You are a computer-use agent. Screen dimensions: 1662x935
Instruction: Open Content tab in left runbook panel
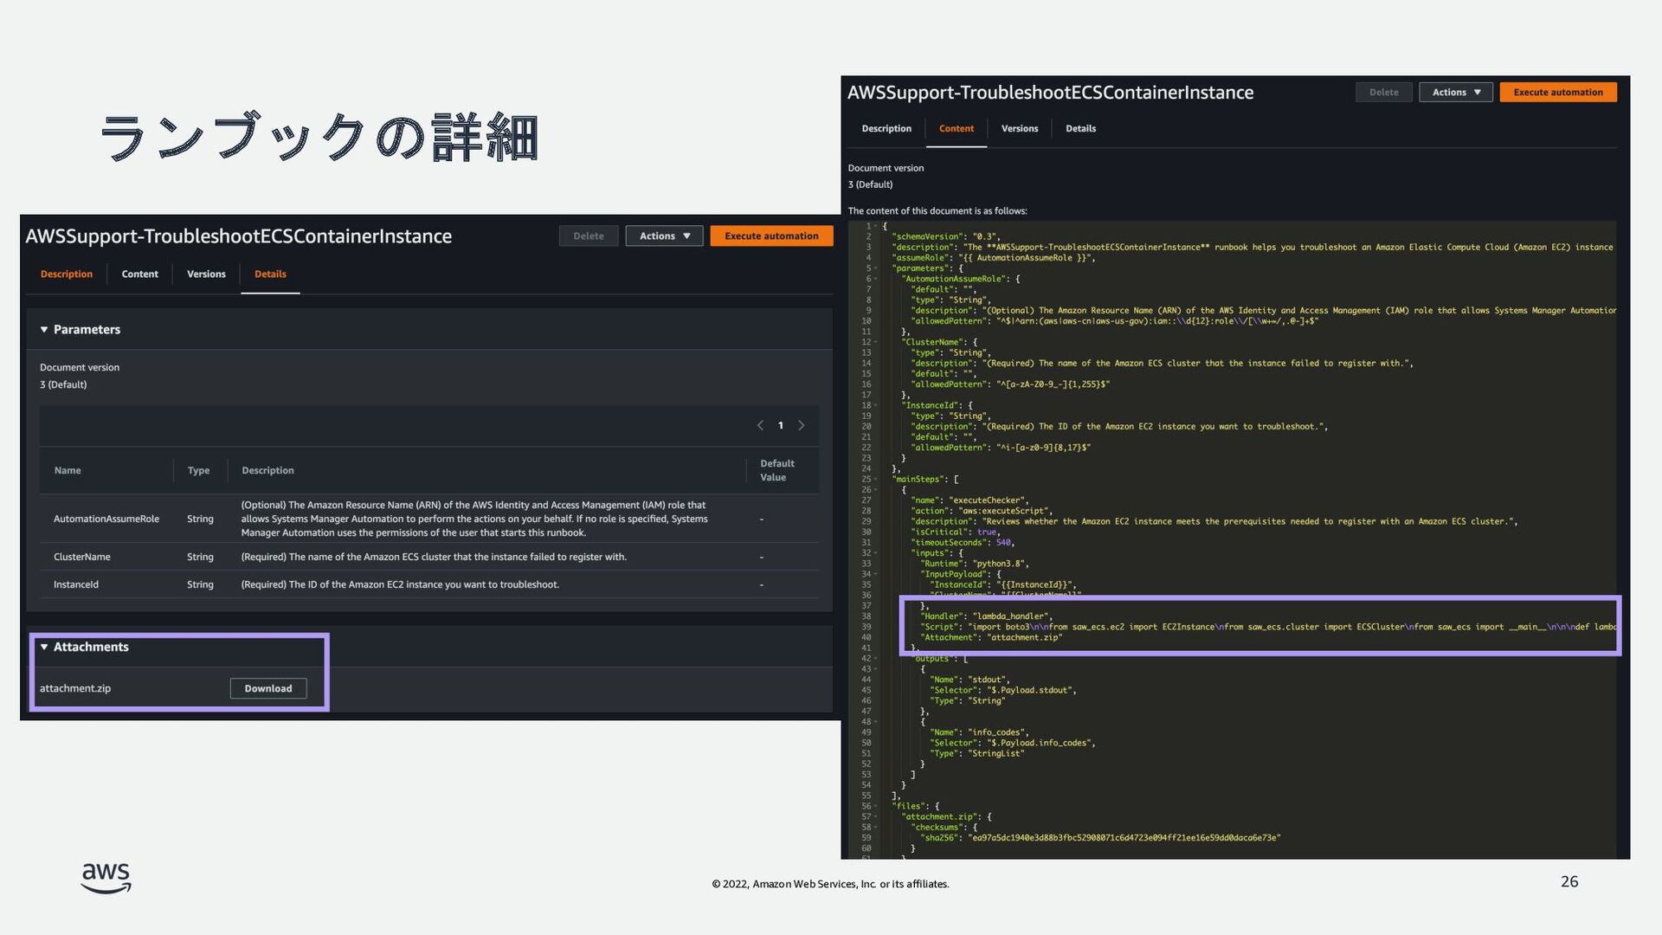(140, 274)
